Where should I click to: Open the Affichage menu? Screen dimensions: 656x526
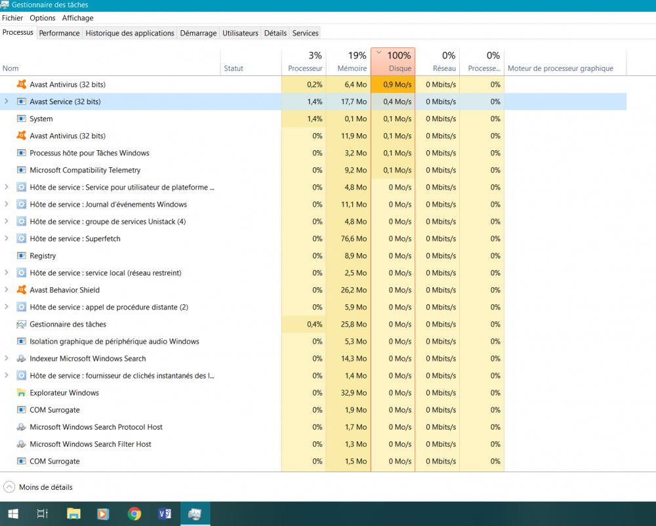(77, 18)
